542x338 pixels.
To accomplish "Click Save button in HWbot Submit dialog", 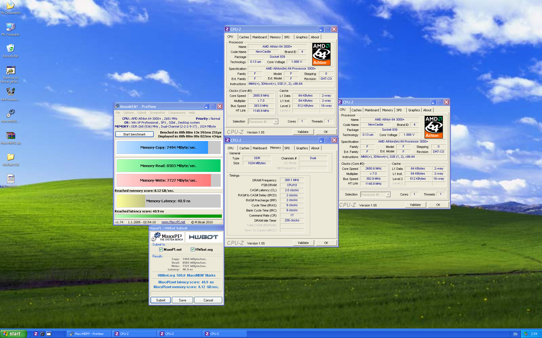I will pyautogui.click(x=183, y=300).
